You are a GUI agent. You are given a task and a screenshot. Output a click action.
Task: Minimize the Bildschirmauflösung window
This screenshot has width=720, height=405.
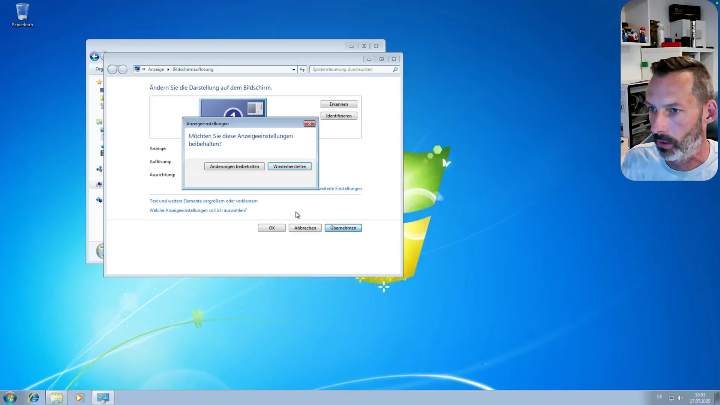point(369,59)
